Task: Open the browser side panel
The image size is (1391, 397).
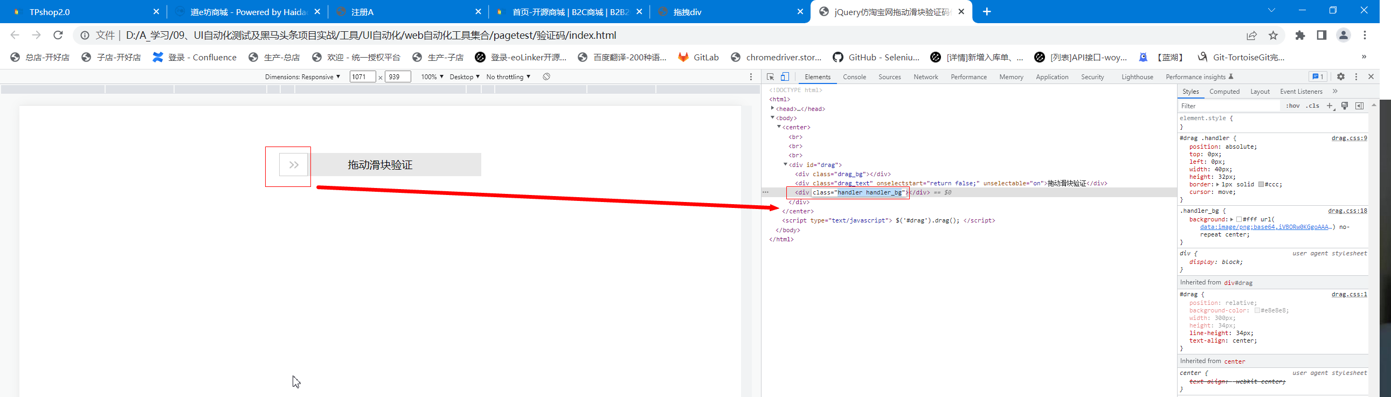Action: pos(1321,35)
